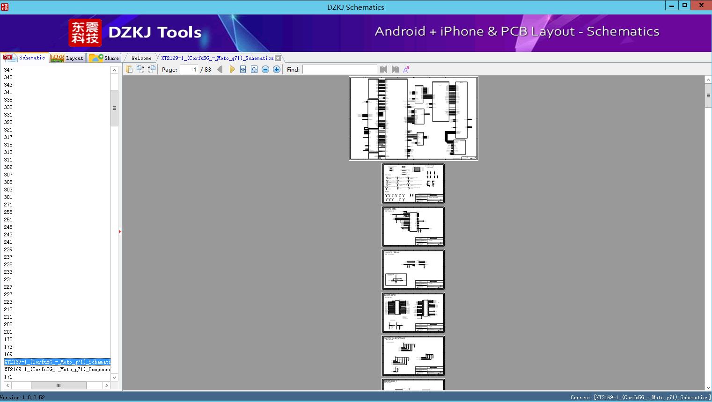The width and height of the screenshot is (712, 402).
Task: Select list item 343
Action: click(8, 85)
